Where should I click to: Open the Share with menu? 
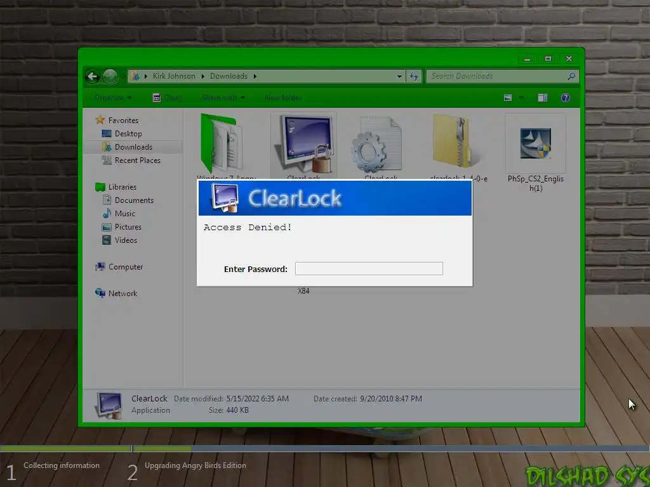pos(223,98)
